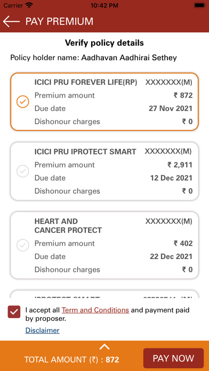This screenshot has height=371, width=209.
Task: Tap the PAY PREMIUM header title
Action: (x=59, y=21)
